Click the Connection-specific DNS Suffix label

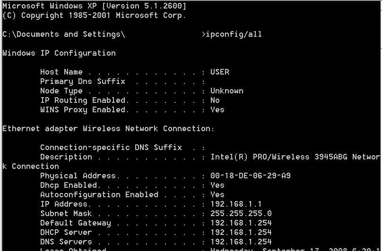pyautogui.click(x=111, y=148)
